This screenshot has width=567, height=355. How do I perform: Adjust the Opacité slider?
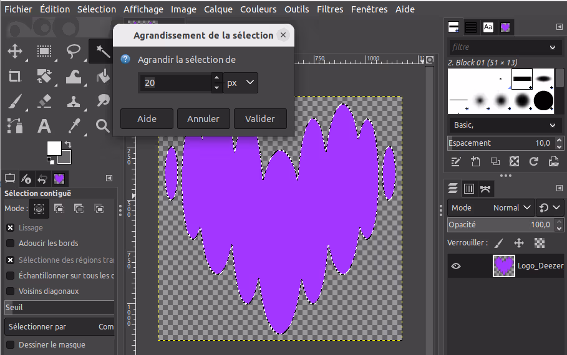(499, 225)
